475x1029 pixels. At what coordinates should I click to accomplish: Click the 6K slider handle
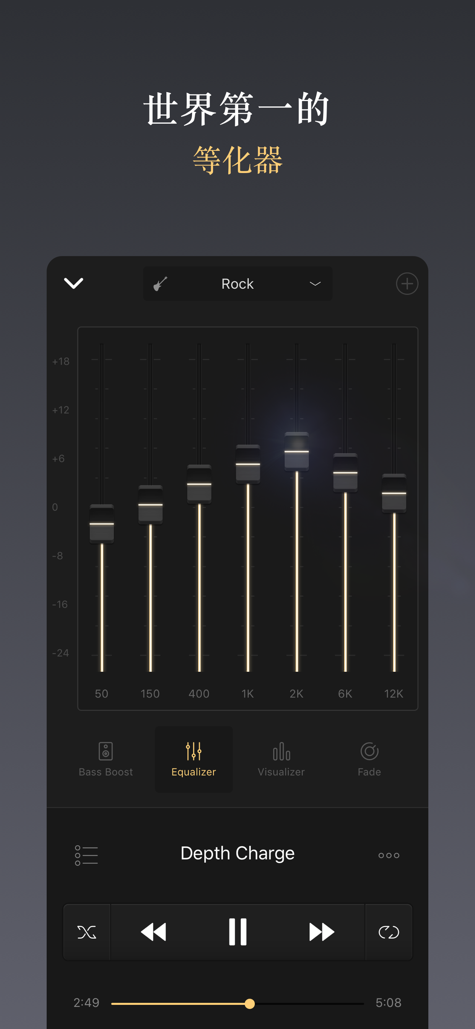coord(345,472)
